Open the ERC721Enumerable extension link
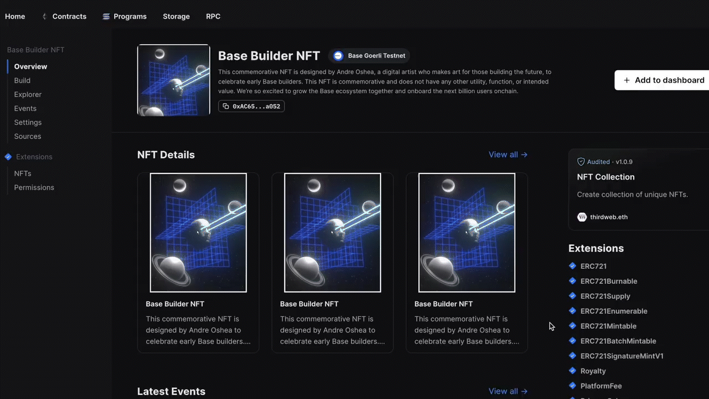Image resolution: width=709 pixels, height=399 pixels. point(614,311)
